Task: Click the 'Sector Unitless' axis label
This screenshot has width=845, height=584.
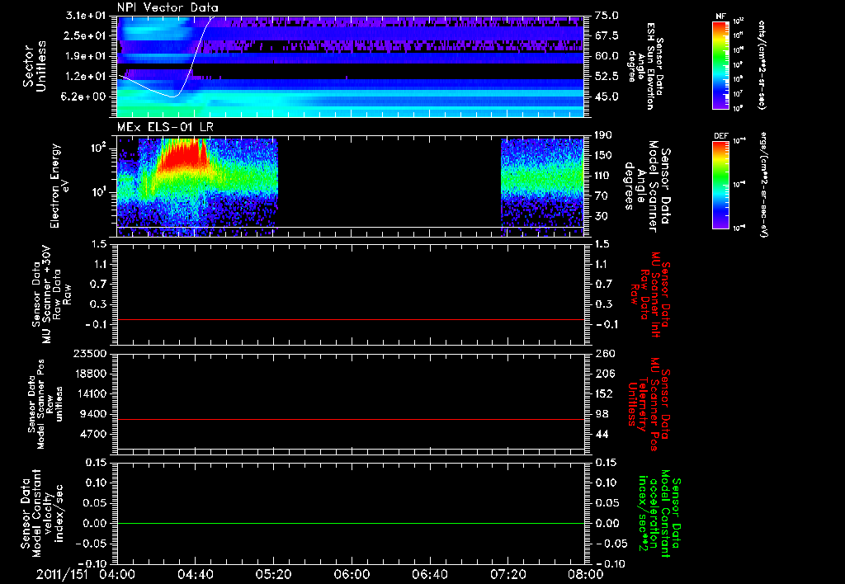Action: pyautogui.click(x=35, y=66)
